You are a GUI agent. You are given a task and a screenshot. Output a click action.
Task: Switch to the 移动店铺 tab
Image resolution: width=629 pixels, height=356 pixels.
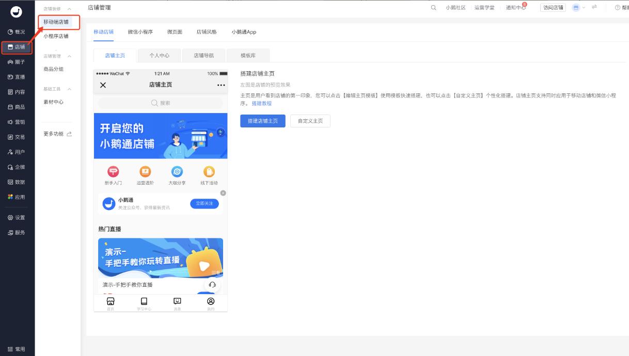(x=104, y=32)
